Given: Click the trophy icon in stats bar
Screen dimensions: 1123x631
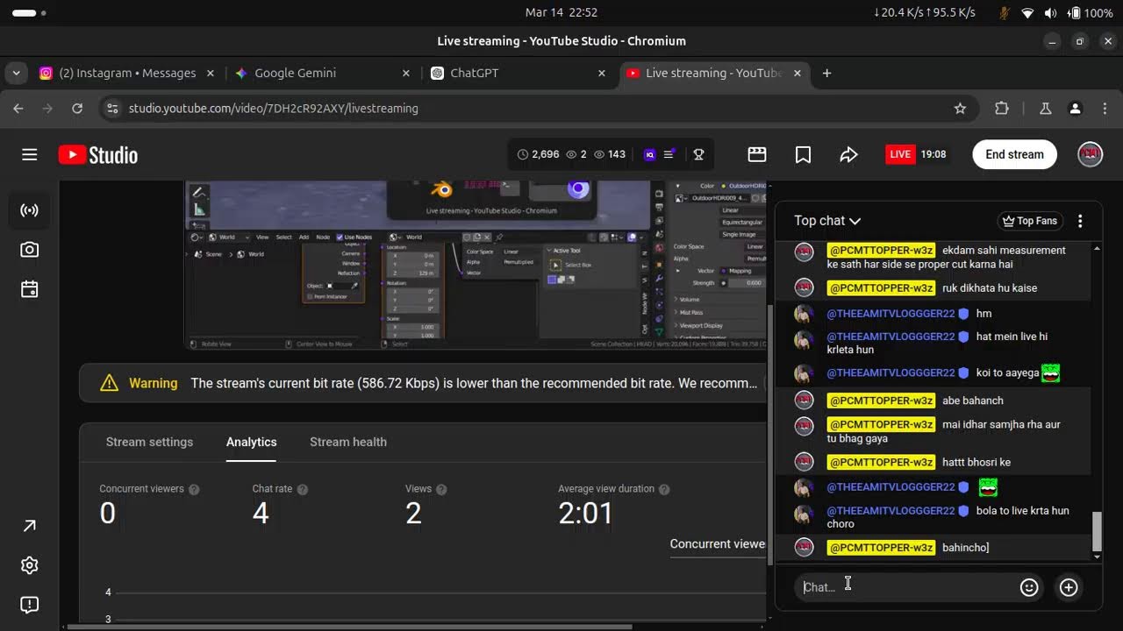Looking at the screenshot, I should (x=698, y=154).
